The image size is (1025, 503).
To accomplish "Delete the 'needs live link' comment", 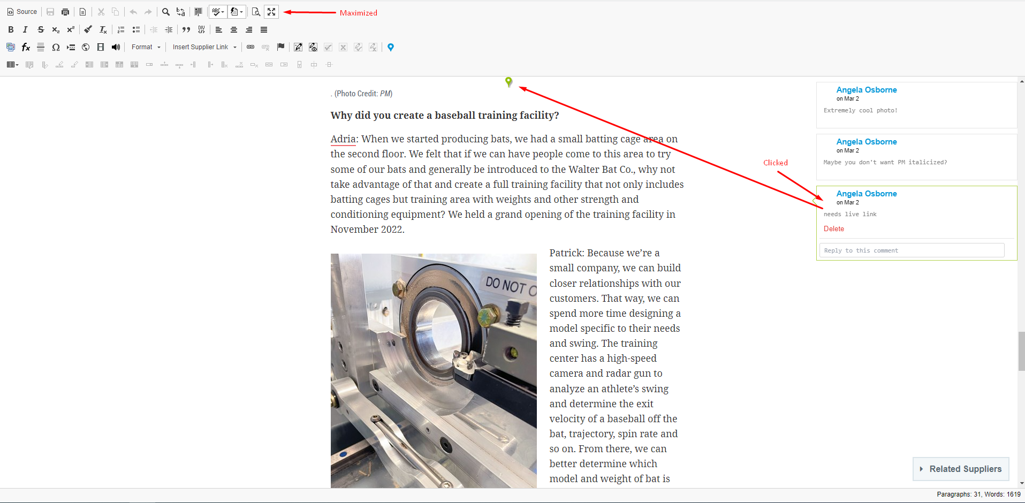I will click(x=833, y=228).
